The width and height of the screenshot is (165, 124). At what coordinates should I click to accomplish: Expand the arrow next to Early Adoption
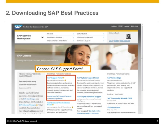[x=104, y=34]
